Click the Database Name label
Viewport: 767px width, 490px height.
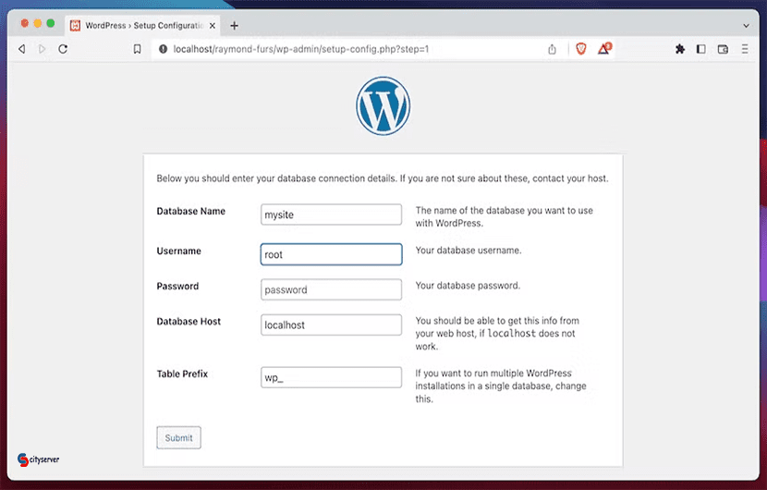[x=190, y=211]
